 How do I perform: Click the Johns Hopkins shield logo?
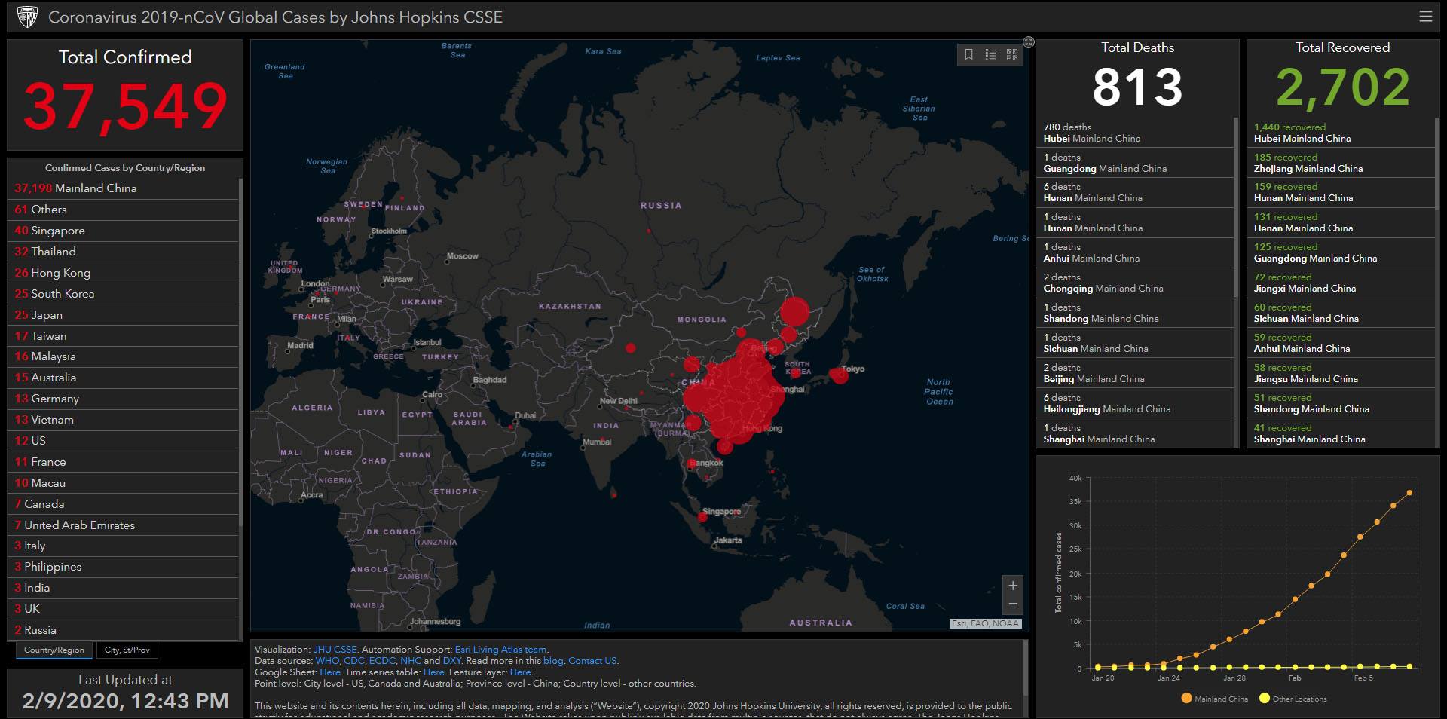pyautogui.click(x=27, y=17)
